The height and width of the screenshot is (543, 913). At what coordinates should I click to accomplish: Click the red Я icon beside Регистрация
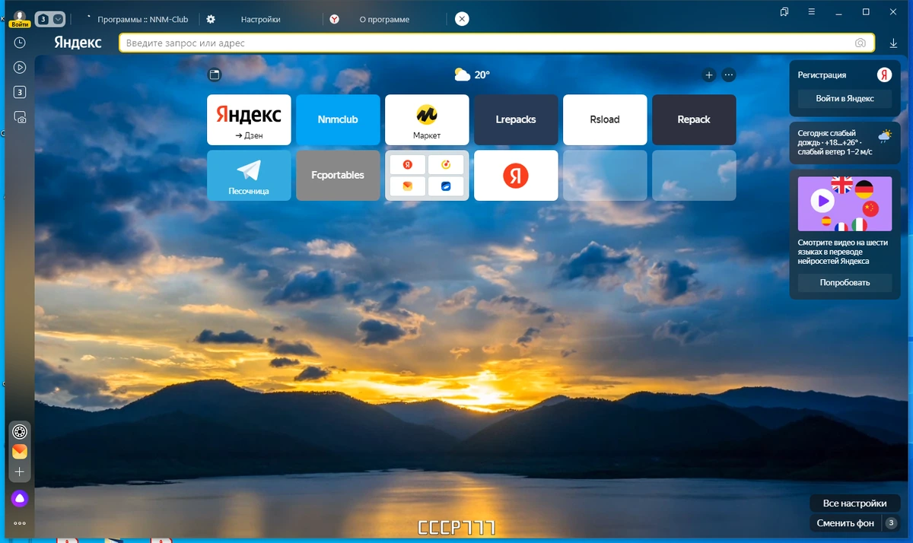click(884, 75)
